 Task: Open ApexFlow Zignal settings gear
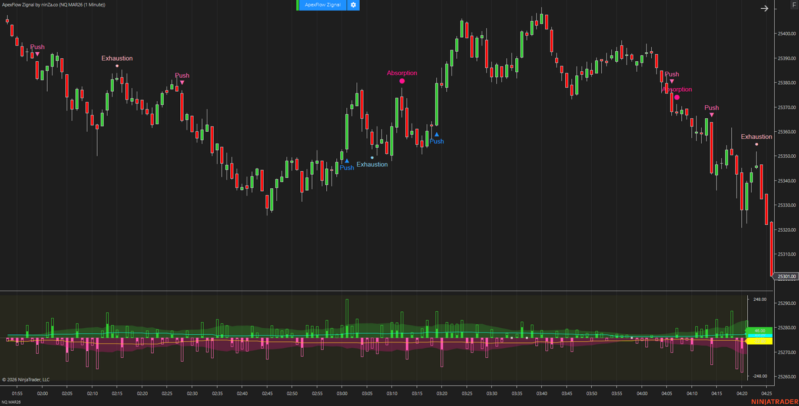(353, 5)
